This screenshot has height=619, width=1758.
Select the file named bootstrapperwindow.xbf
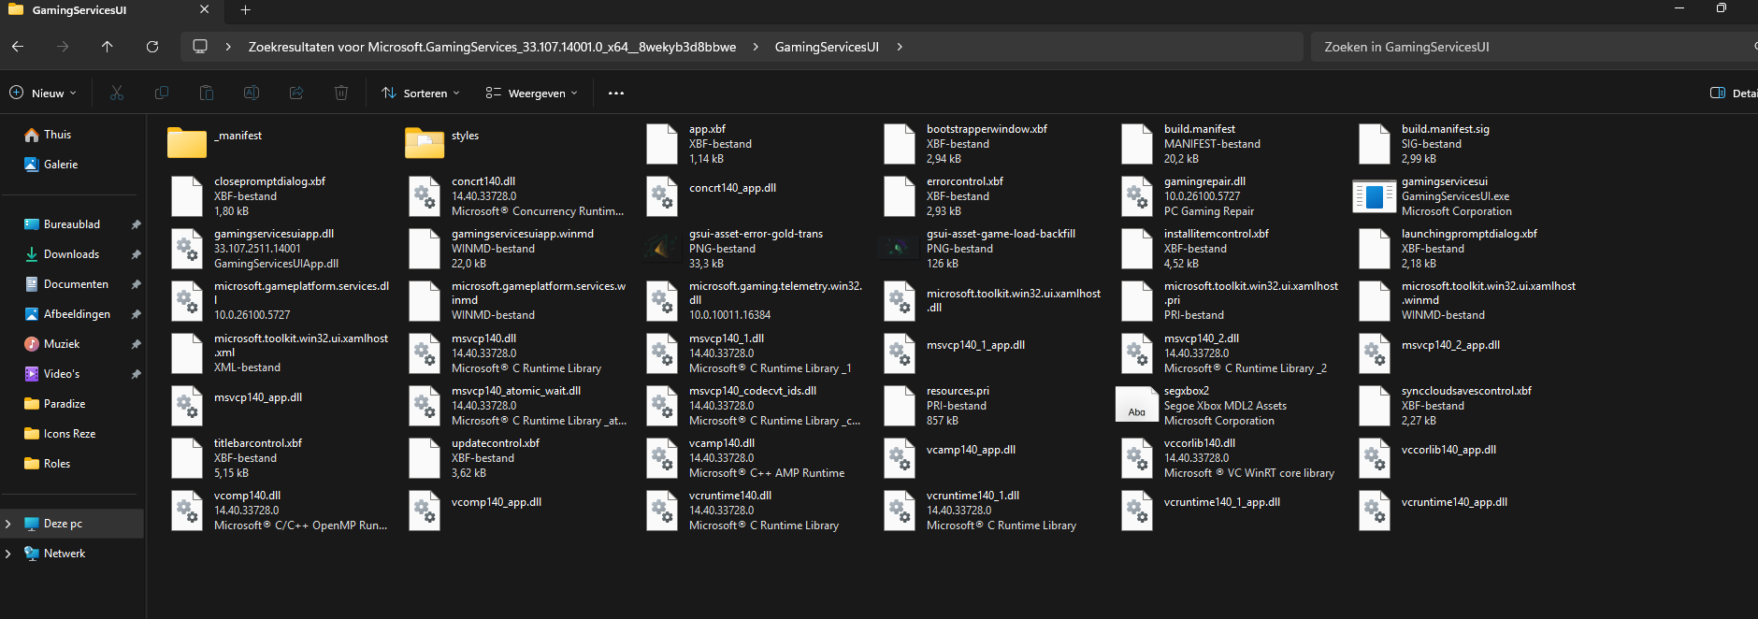pos(987,129)
